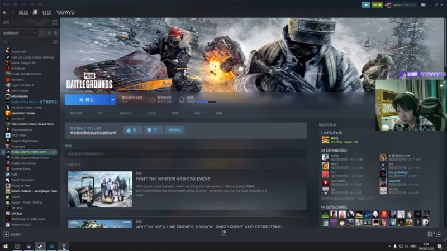Click the add game plus icon
This screenshot has height=251, width=447.
coord(6,234)
